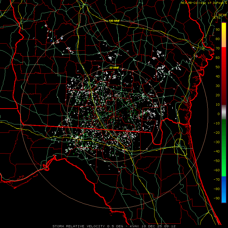Click the gray zero-velocity segment of color bar
This screenshot has height=228, width=228.
pos(224,112)
